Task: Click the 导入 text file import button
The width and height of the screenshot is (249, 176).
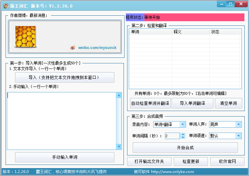Action: pyautogui.click(x=64, y=77)
